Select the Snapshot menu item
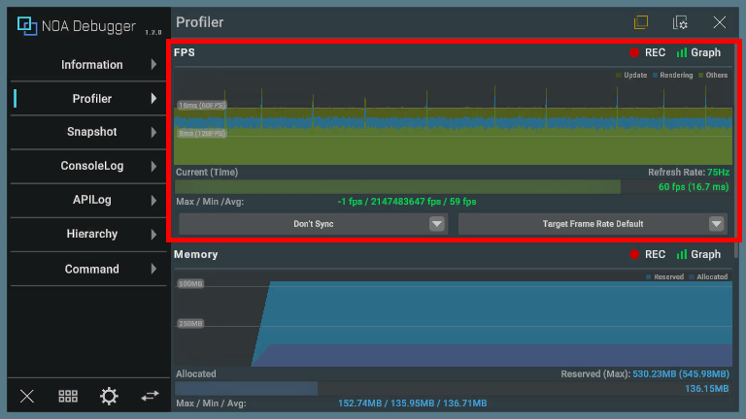The image size is (746, 419). coord(91,132)
